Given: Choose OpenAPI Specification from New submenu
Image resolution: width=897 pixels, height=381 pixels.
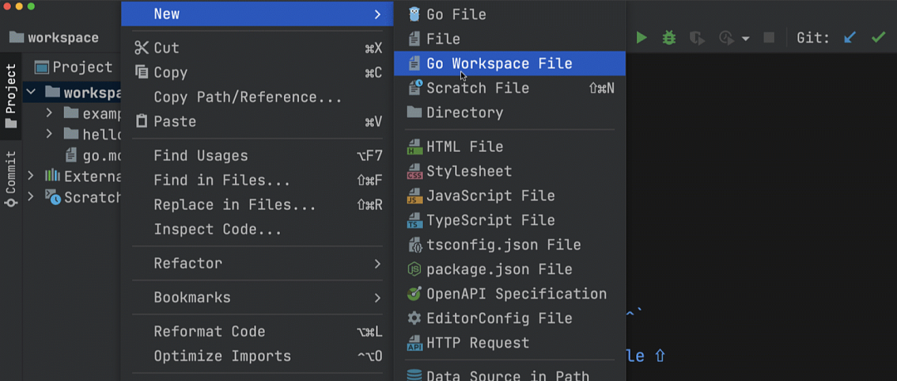Looking at the screenshot, I should 516,294.
